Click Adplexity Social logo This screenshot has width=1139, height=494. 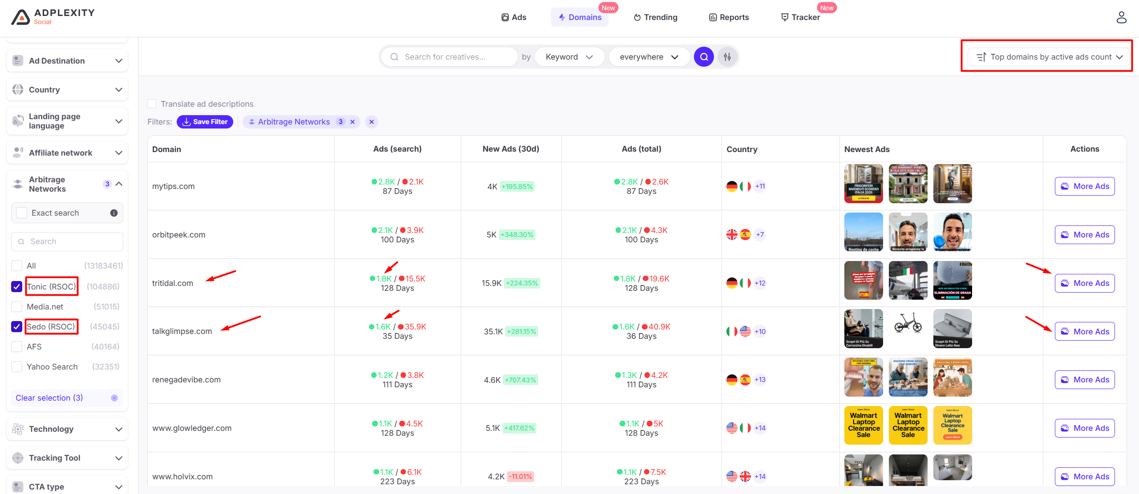coord(53,17)
